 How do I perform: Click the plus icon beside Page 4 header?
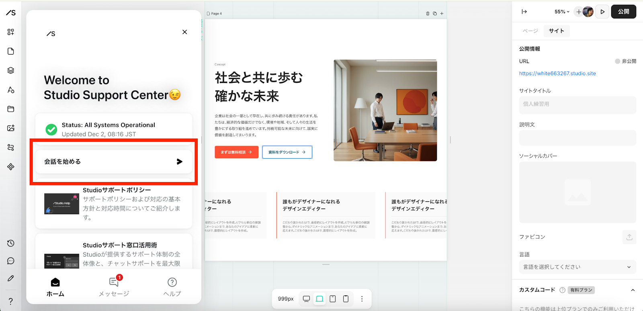(442, 14)
